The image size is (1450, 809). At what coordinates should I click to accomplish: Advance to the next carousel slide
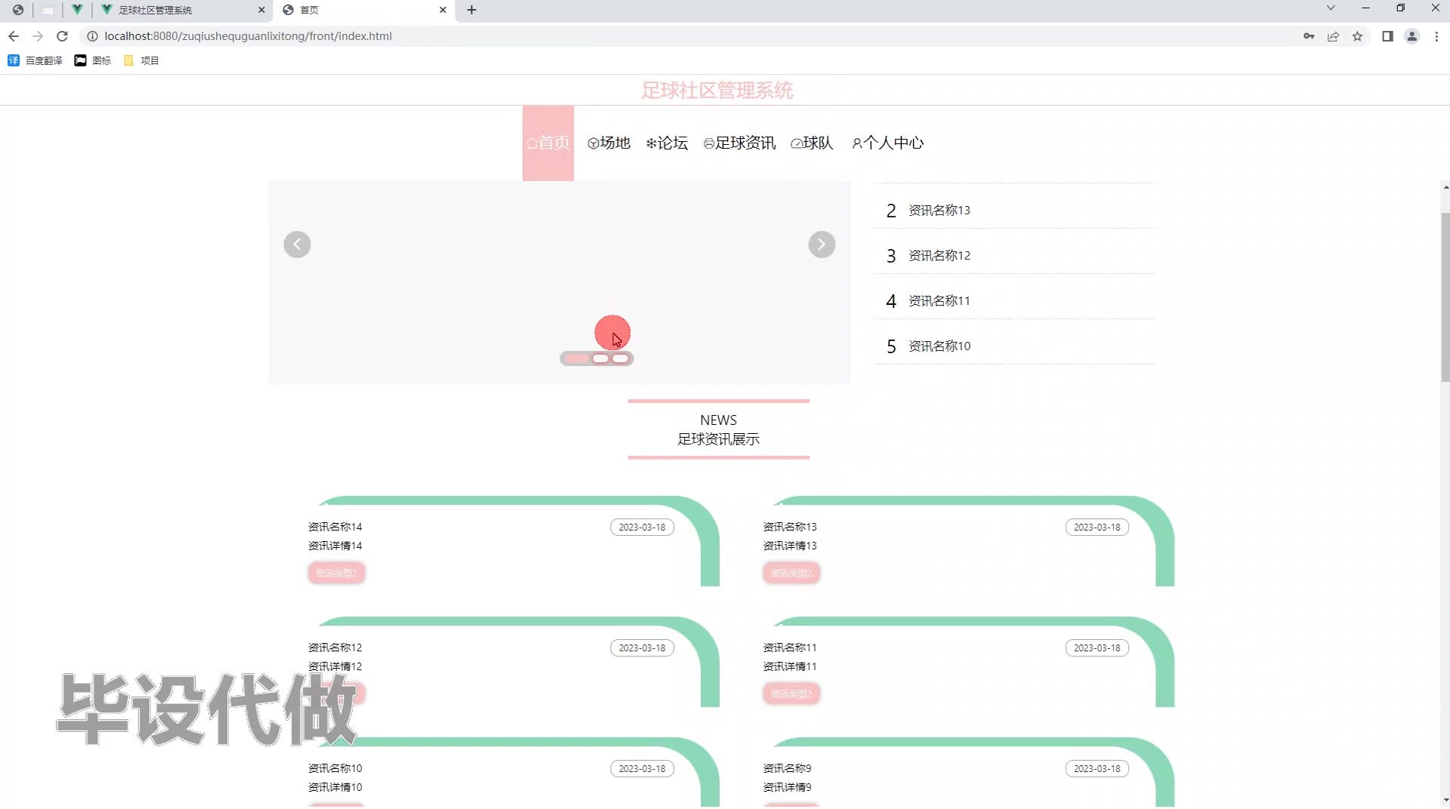[822, 245]
